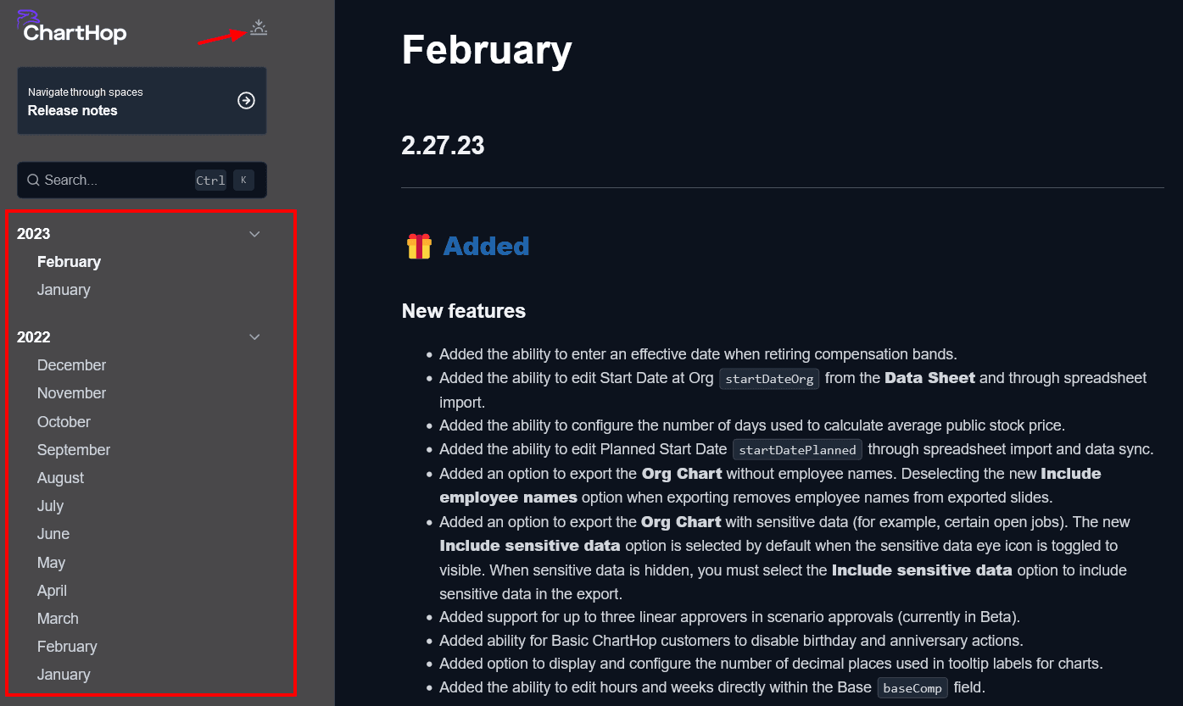Toggle the light/dark theme sun icon
1183x706 pixels.
tap(259, 28)
